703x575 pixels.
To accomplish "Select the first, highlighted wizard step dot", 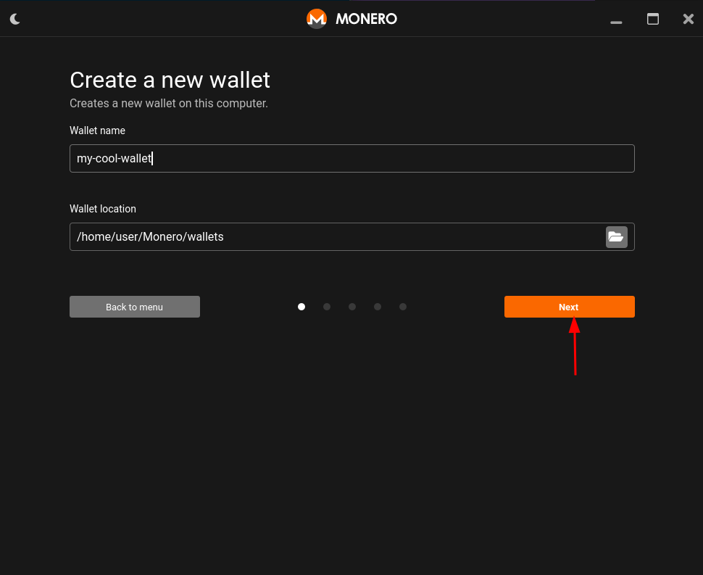I will (x=301, y=307).
